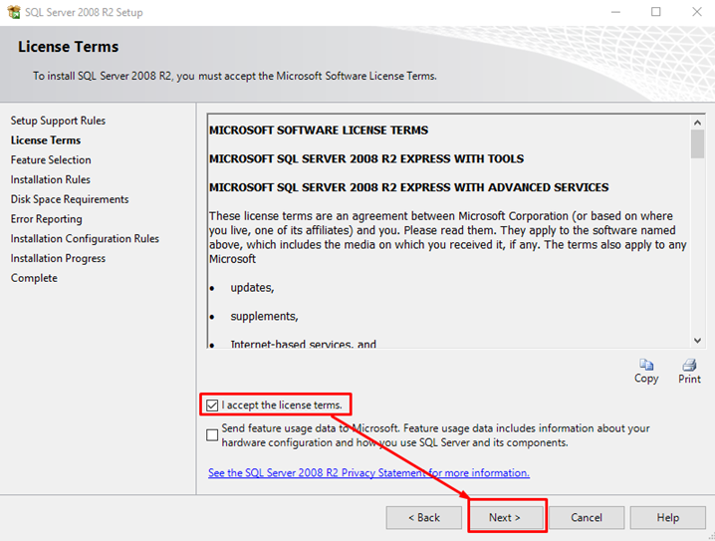
Task: Enable 'Send feature usage data to Microsoft' checkbox
Action: pos(212,434)
